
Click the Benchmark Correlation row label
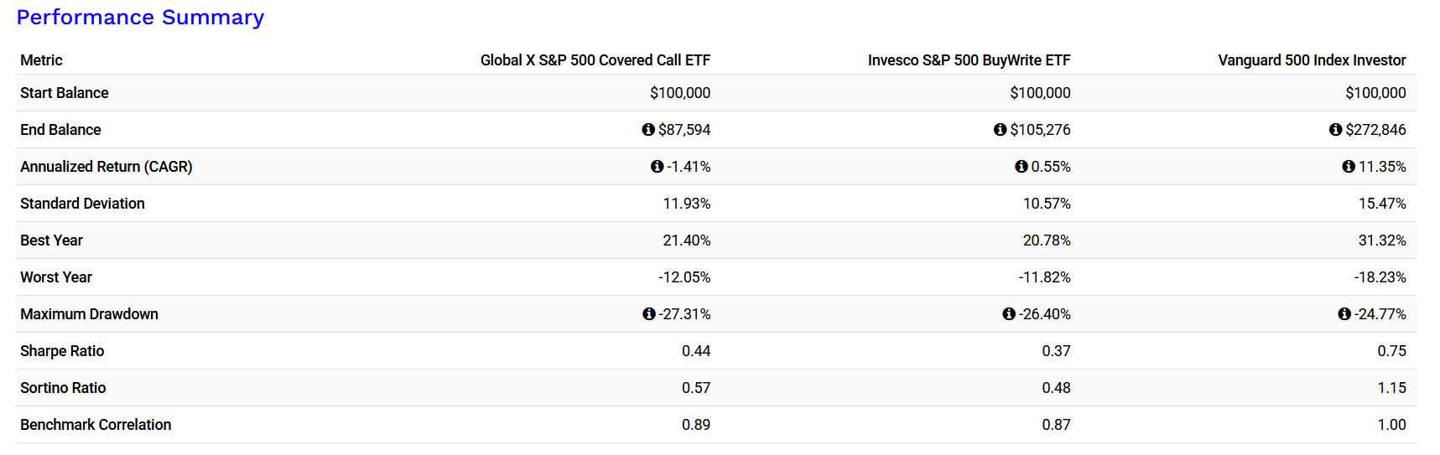(96, 425)
